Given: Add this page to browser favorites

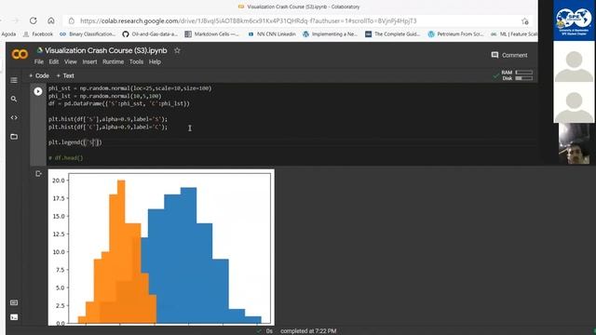Looking at the screenshot, I should click(525, 21).
